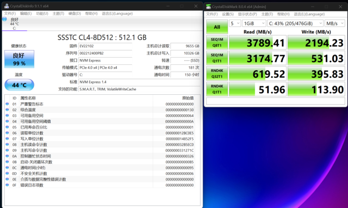Click the standard field NVM Express 1.4
348x208 pixels.
tap(139, 82)
